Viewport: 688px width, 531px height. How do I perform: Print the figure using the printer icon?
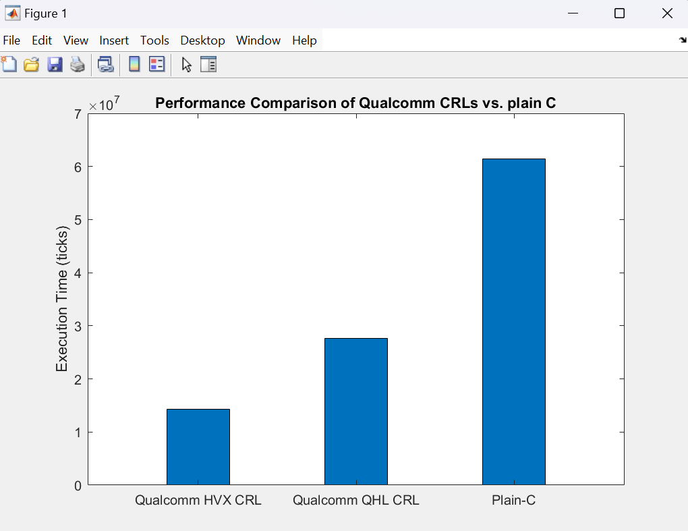pos(78,64)
